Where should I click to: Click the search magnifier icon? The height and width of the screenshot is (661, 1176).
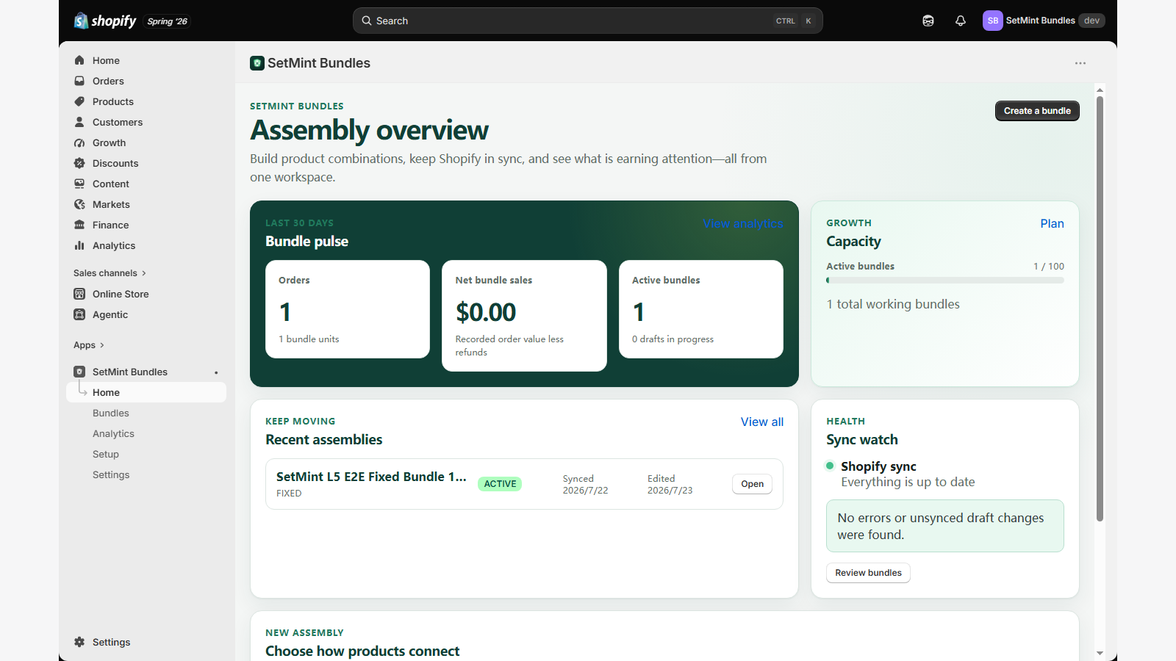click(x=367, y=21)
